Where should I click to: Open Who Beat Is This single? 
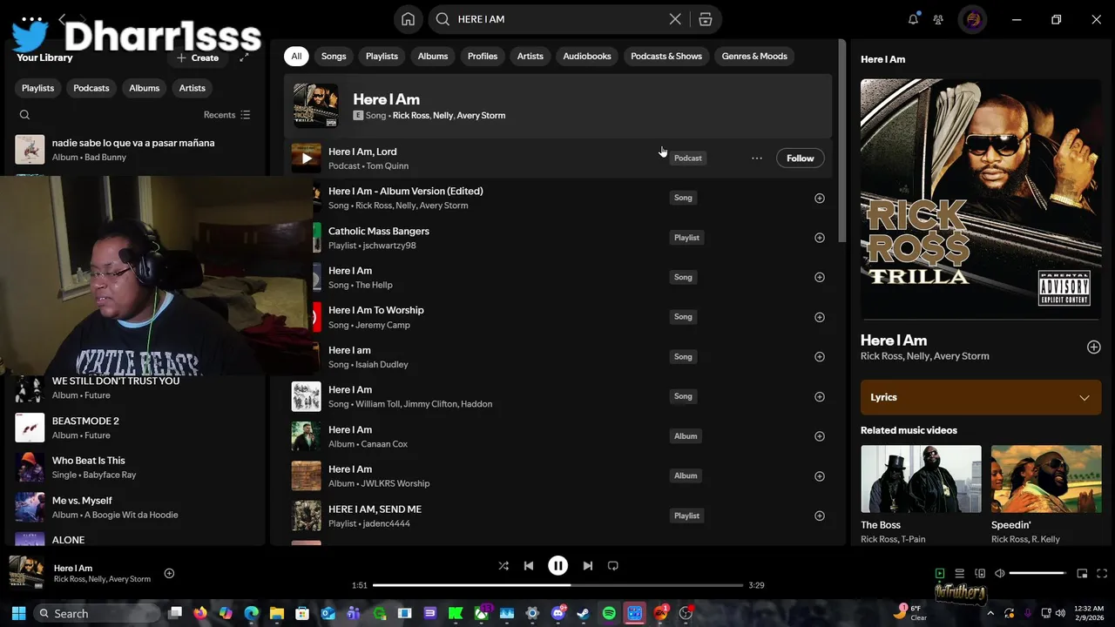[135, 468]
